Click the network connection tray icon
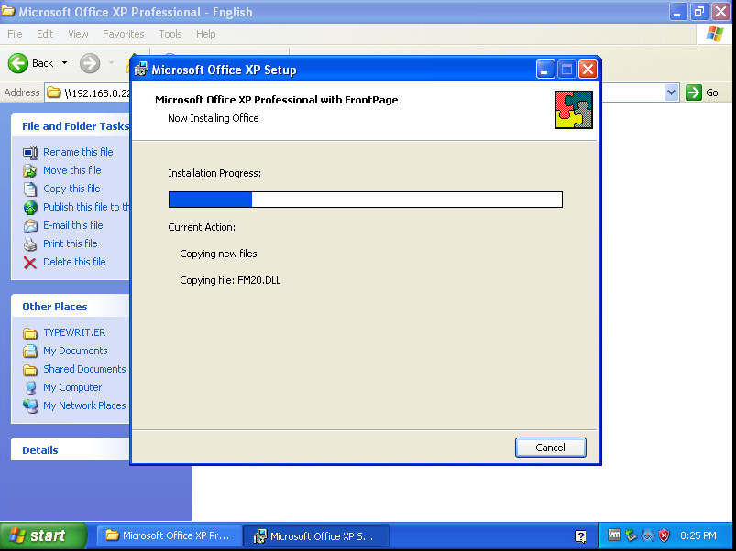The height and width of the screenshot is (551, 736). click(x=648, y=535)
